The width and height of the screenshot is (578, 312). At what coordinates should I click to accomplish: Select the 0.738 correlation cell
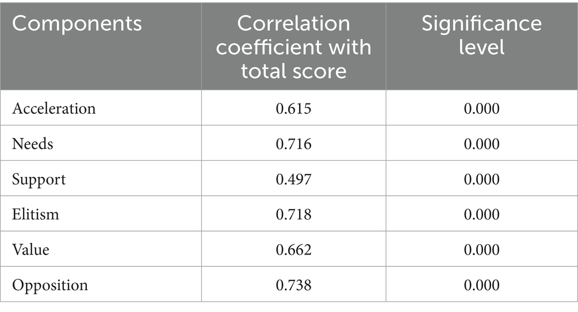pyautogui.click(x=293, y=286)
